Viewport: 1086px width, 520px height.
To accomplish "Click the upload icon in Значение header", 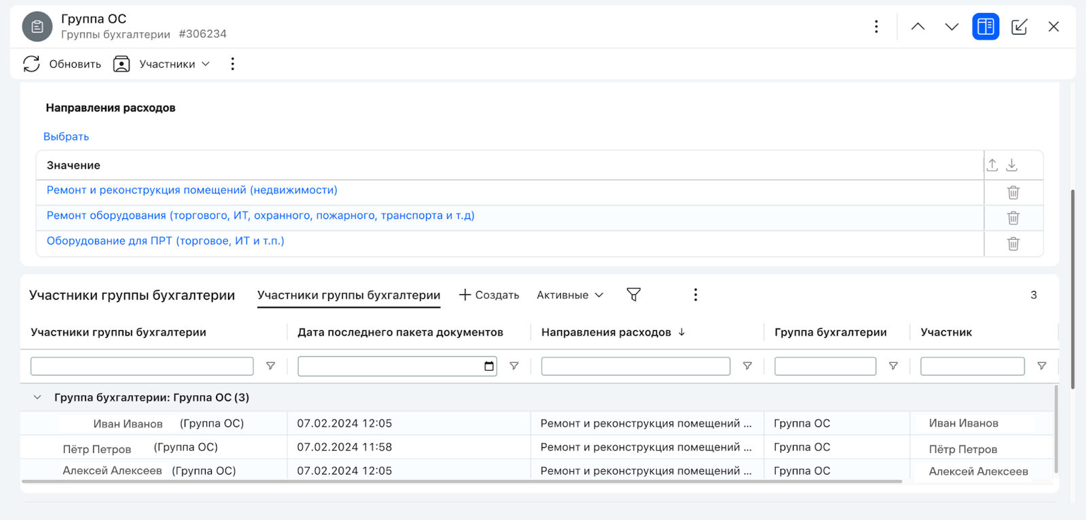I will [x=992, y=165].
